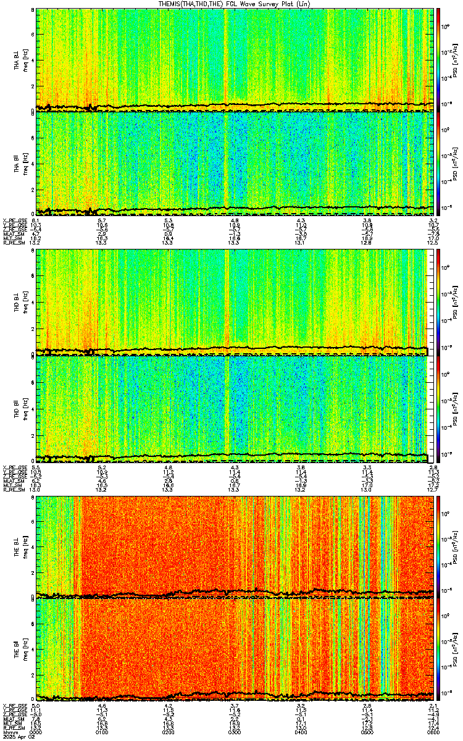Image resolution: width=463 pixels, height=741 pixels.
Task: Click inside the THD B-perpendicular spectrogram panel
Action: click(235, 303)
